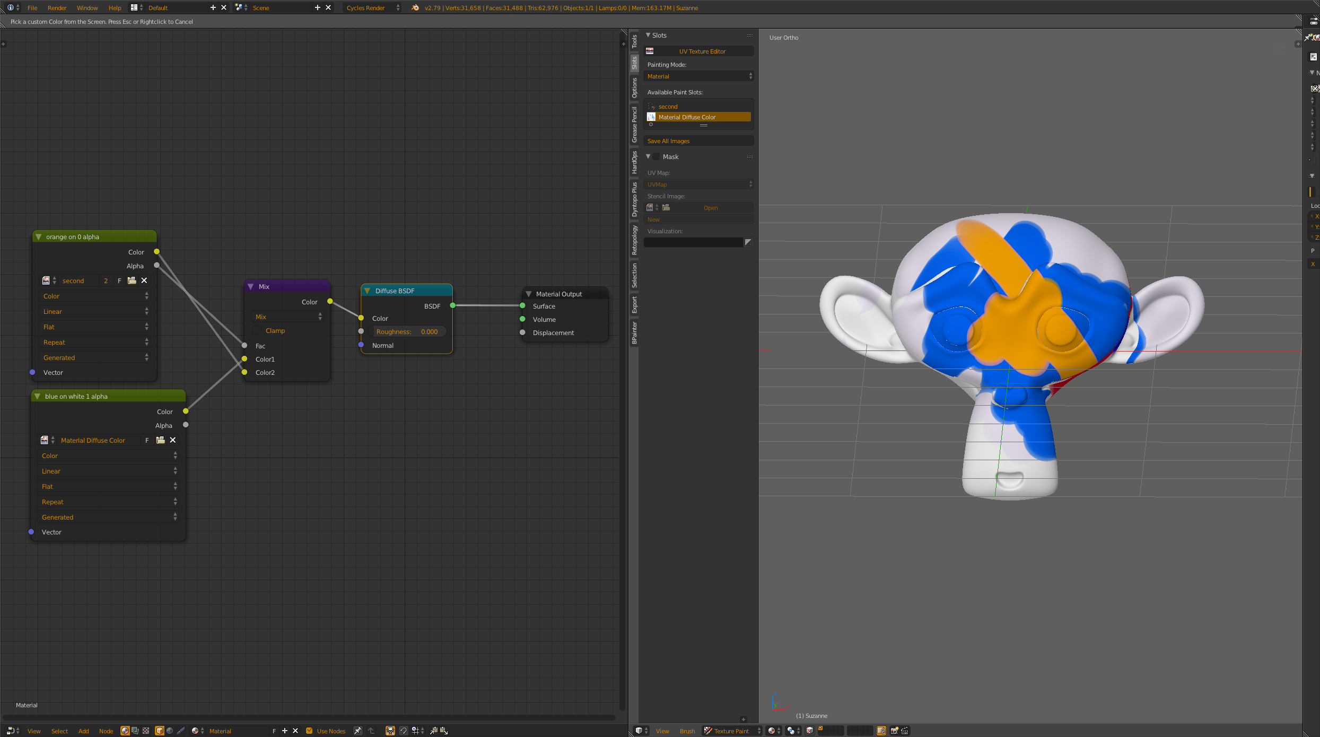Go to parent node tree arrow
This screenshot has width=1320, height=737.
(371, 731)
